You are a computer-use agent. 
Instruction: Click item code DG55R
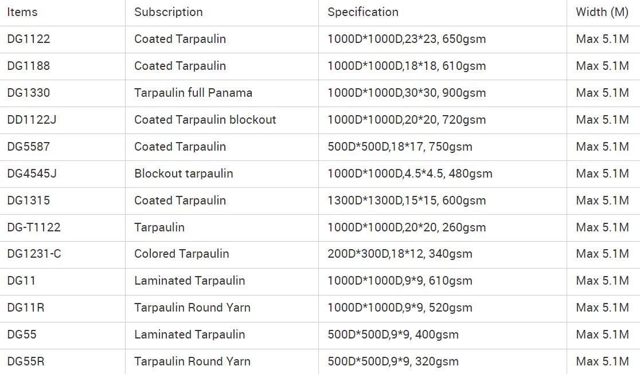point(26,361)
